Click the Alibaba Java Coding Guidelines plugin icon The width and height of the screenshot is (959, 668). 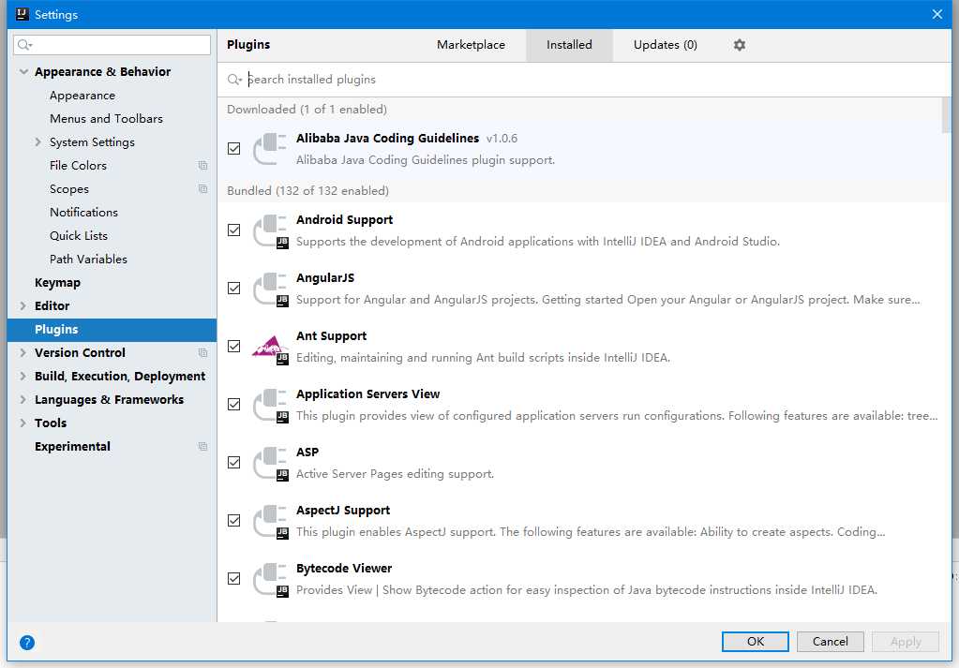tap(270, 149)
